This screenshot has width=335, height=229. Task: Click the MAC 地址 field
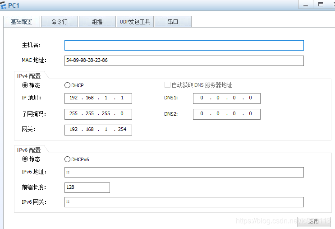(184, 61)
